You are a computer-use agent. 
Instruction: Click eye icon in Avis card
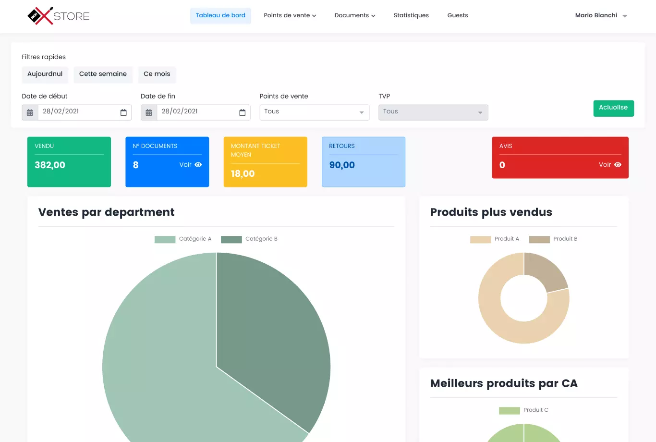click(x=618, y=165)
